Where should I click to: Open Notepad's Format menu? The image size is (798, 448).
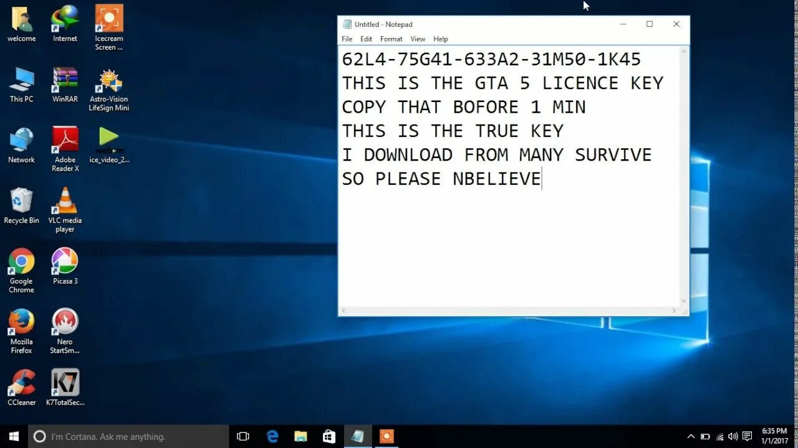click(x=391, y=39)
